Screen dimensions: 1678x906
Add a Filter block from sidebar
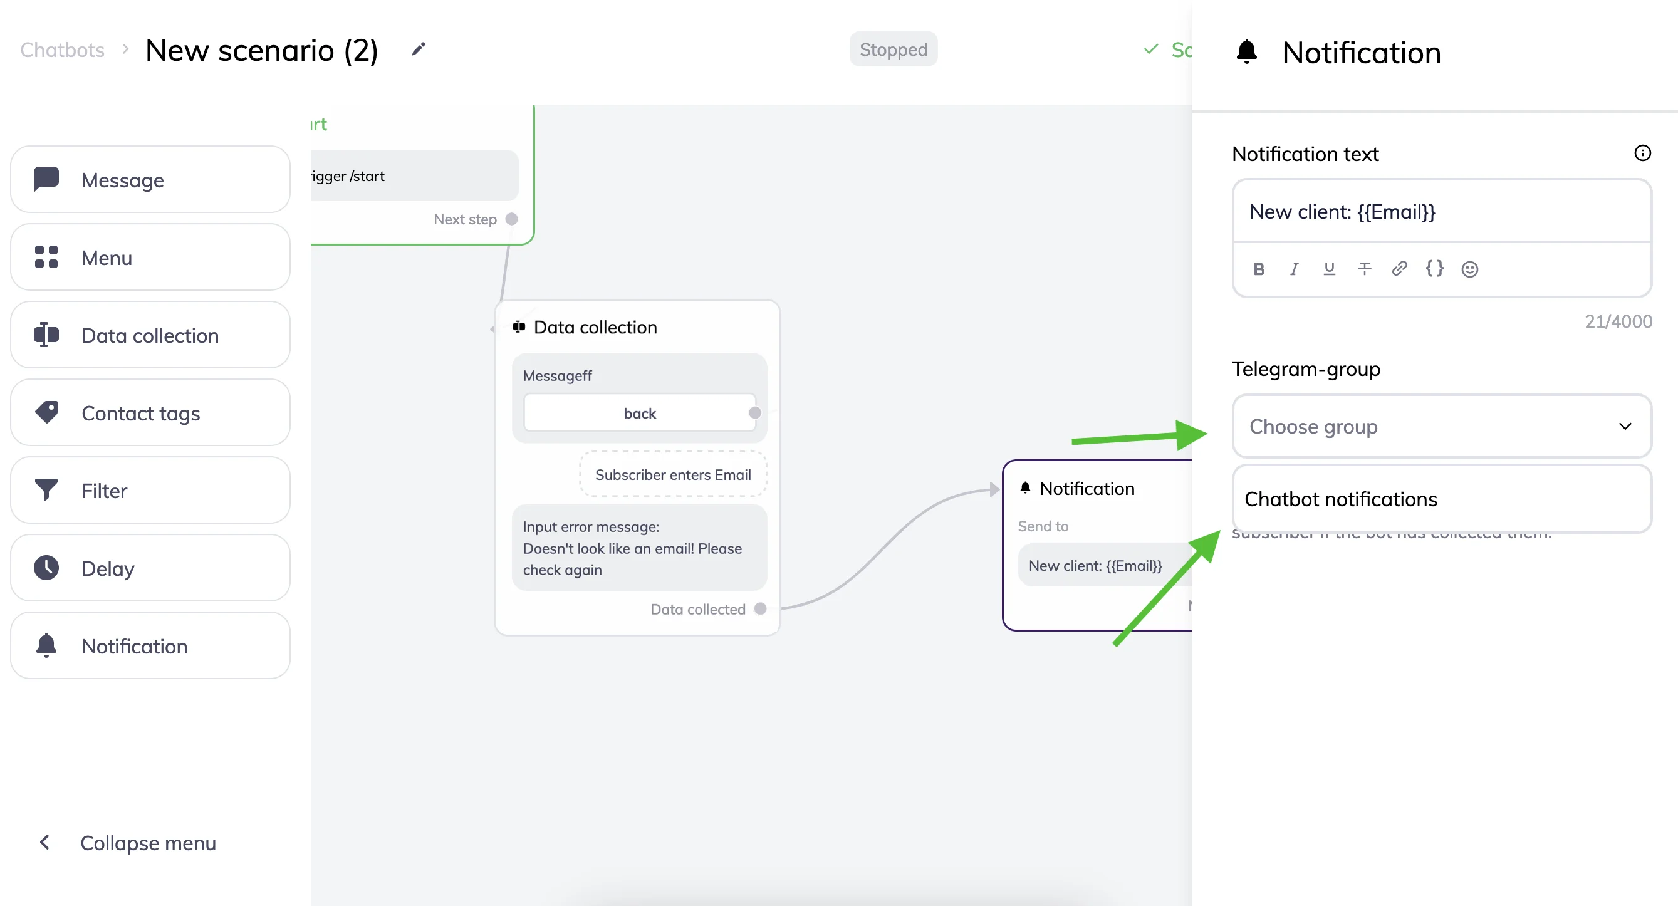pos(150,491)
